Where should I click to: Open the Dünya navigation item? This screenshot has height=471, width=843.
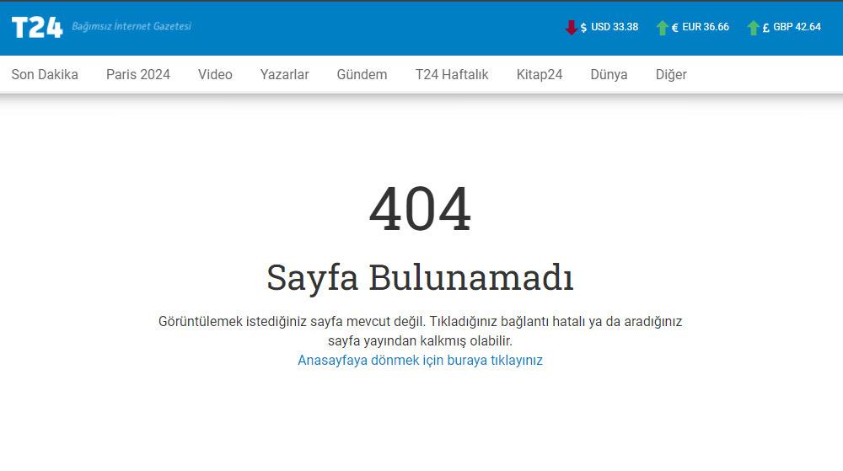[609, 74]
